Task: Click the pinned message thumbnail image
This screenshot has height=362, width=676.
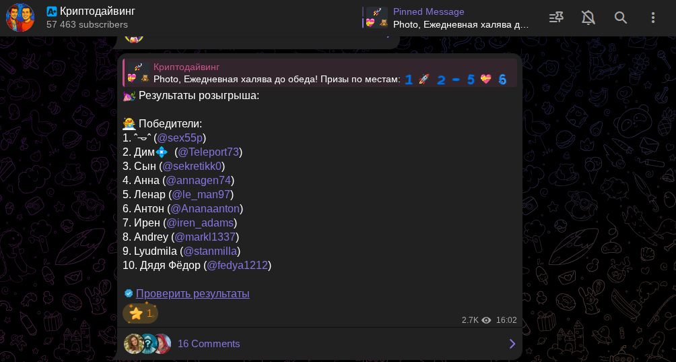Action: coord(377,18)
